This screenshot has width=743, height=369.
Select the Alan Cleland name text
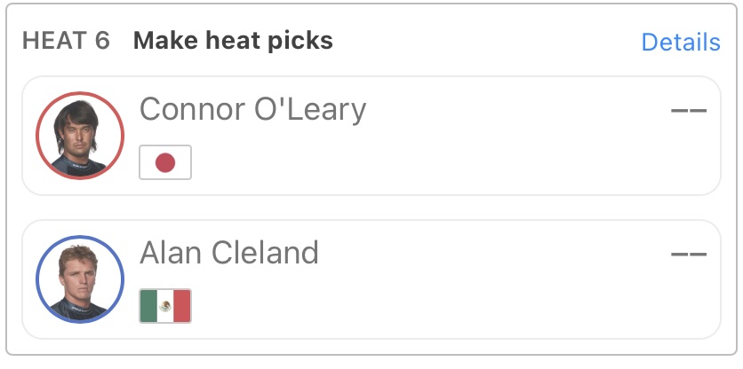(228, 254)
